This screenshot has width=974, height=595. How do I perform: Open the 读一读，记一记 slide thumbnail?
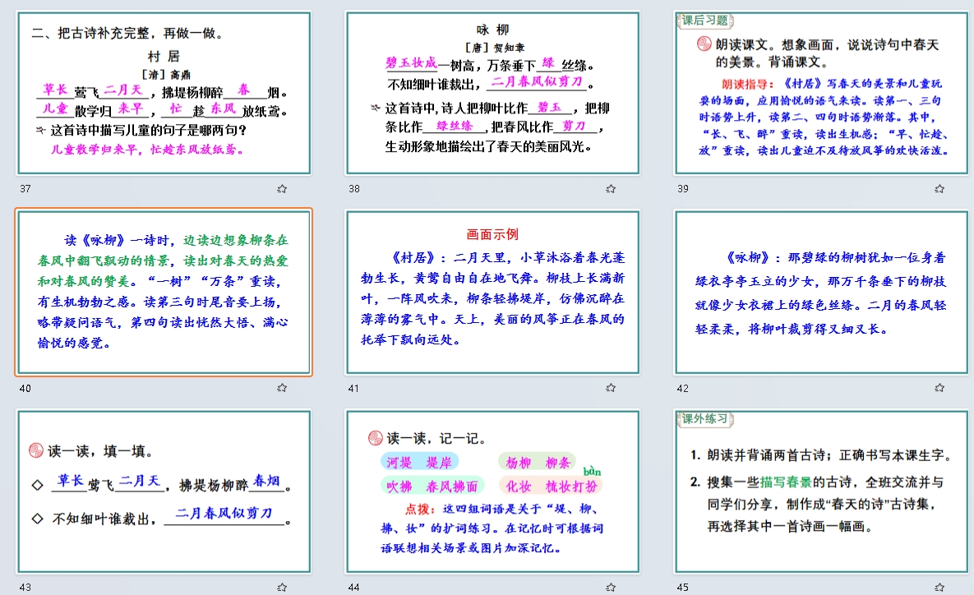492,491
